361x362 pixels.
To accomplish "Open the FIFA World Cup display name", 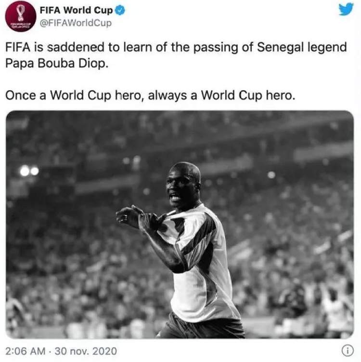I will [x=77, y=11].
